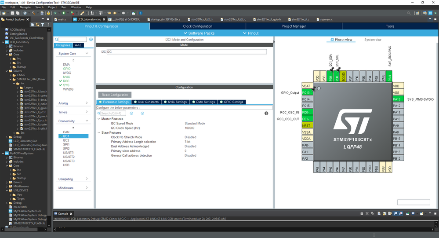Open the Software Packs dropdown
Image resolution: width=439 pixels, height=238 pixels.
point(199,33)
